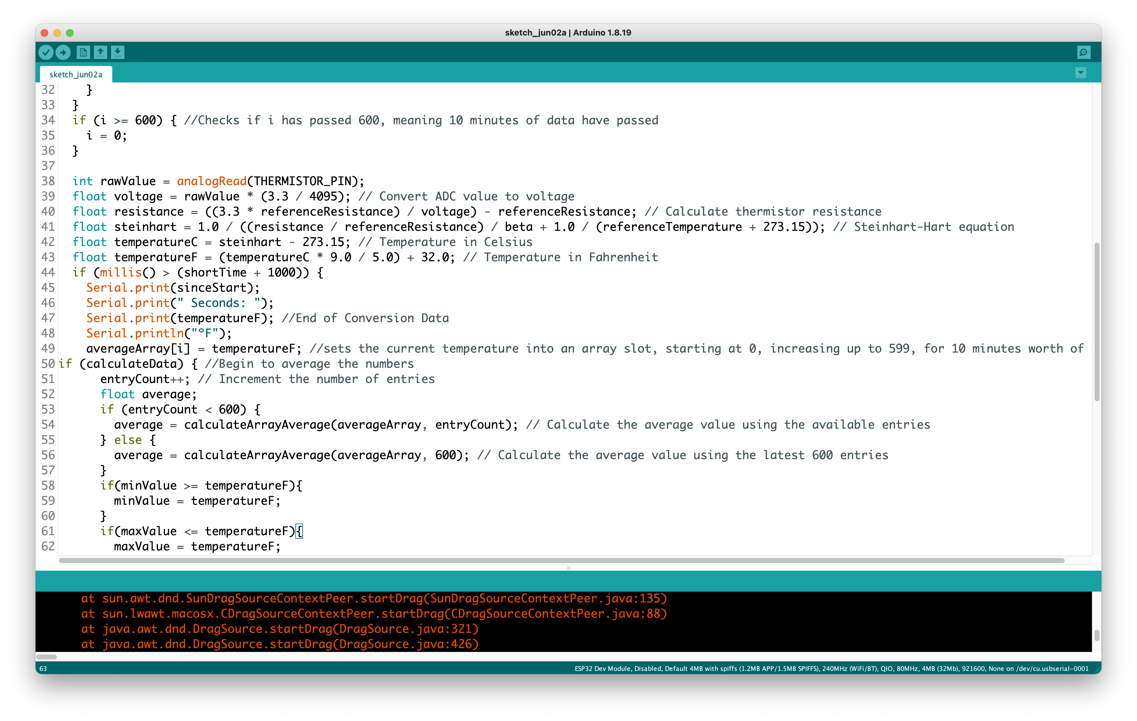Screen dimensions: 1137x721
Task: Open a sketch using Open icon
Action: [101, 52]
